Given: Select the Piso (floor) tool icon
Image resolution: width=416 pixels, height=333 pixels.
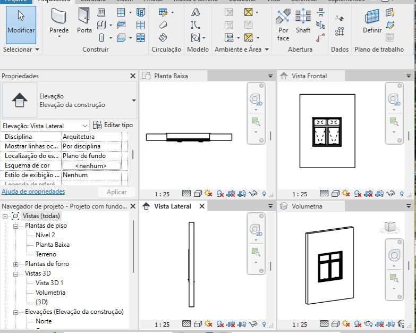Looking at the screenshot, I should pyautogui.click(x=121, y=38).
